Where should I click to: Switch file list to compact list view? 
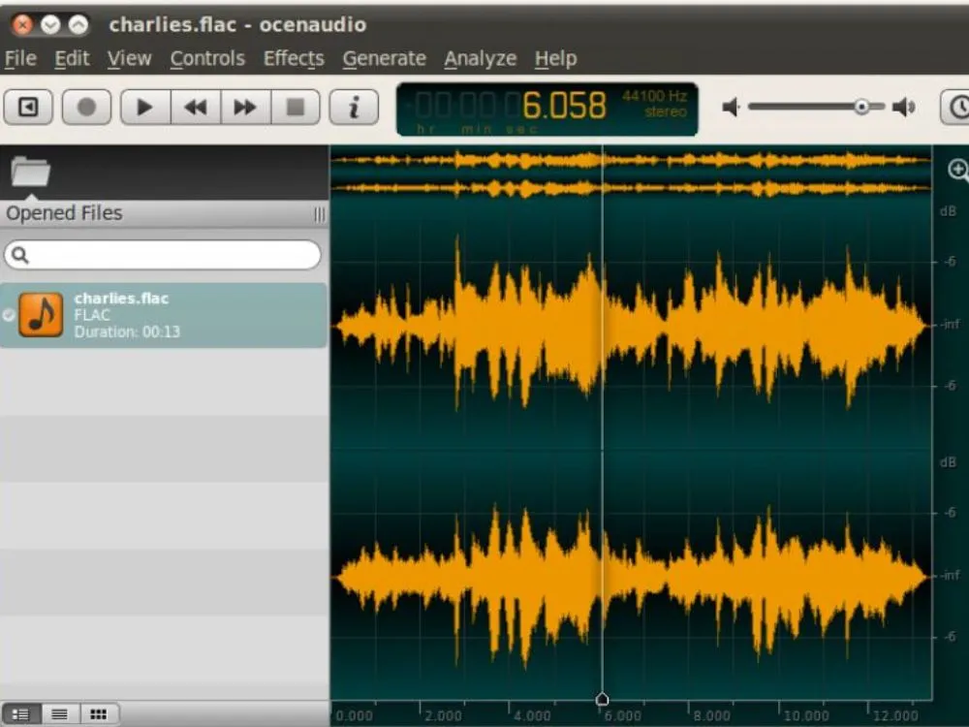click(x=59, y=713)
